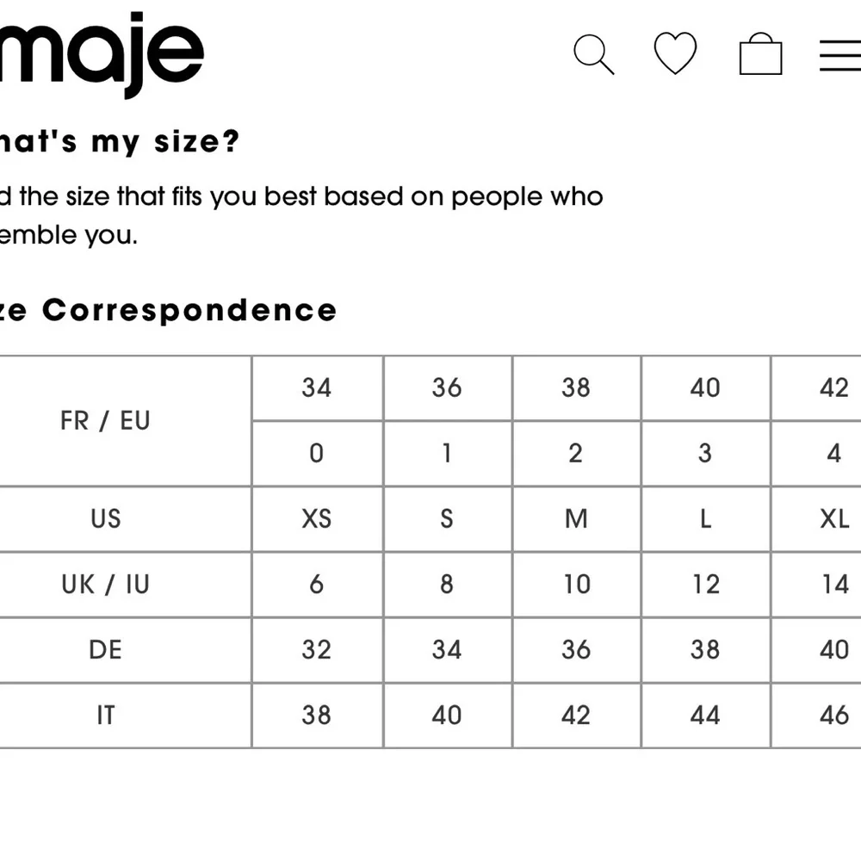Click the "What's my size?" heading
This screenshot has width=861, height=861.
click(120, 142)
